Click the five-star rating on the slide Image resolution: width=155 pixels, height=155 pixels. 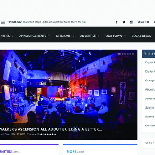coord(50,134)
